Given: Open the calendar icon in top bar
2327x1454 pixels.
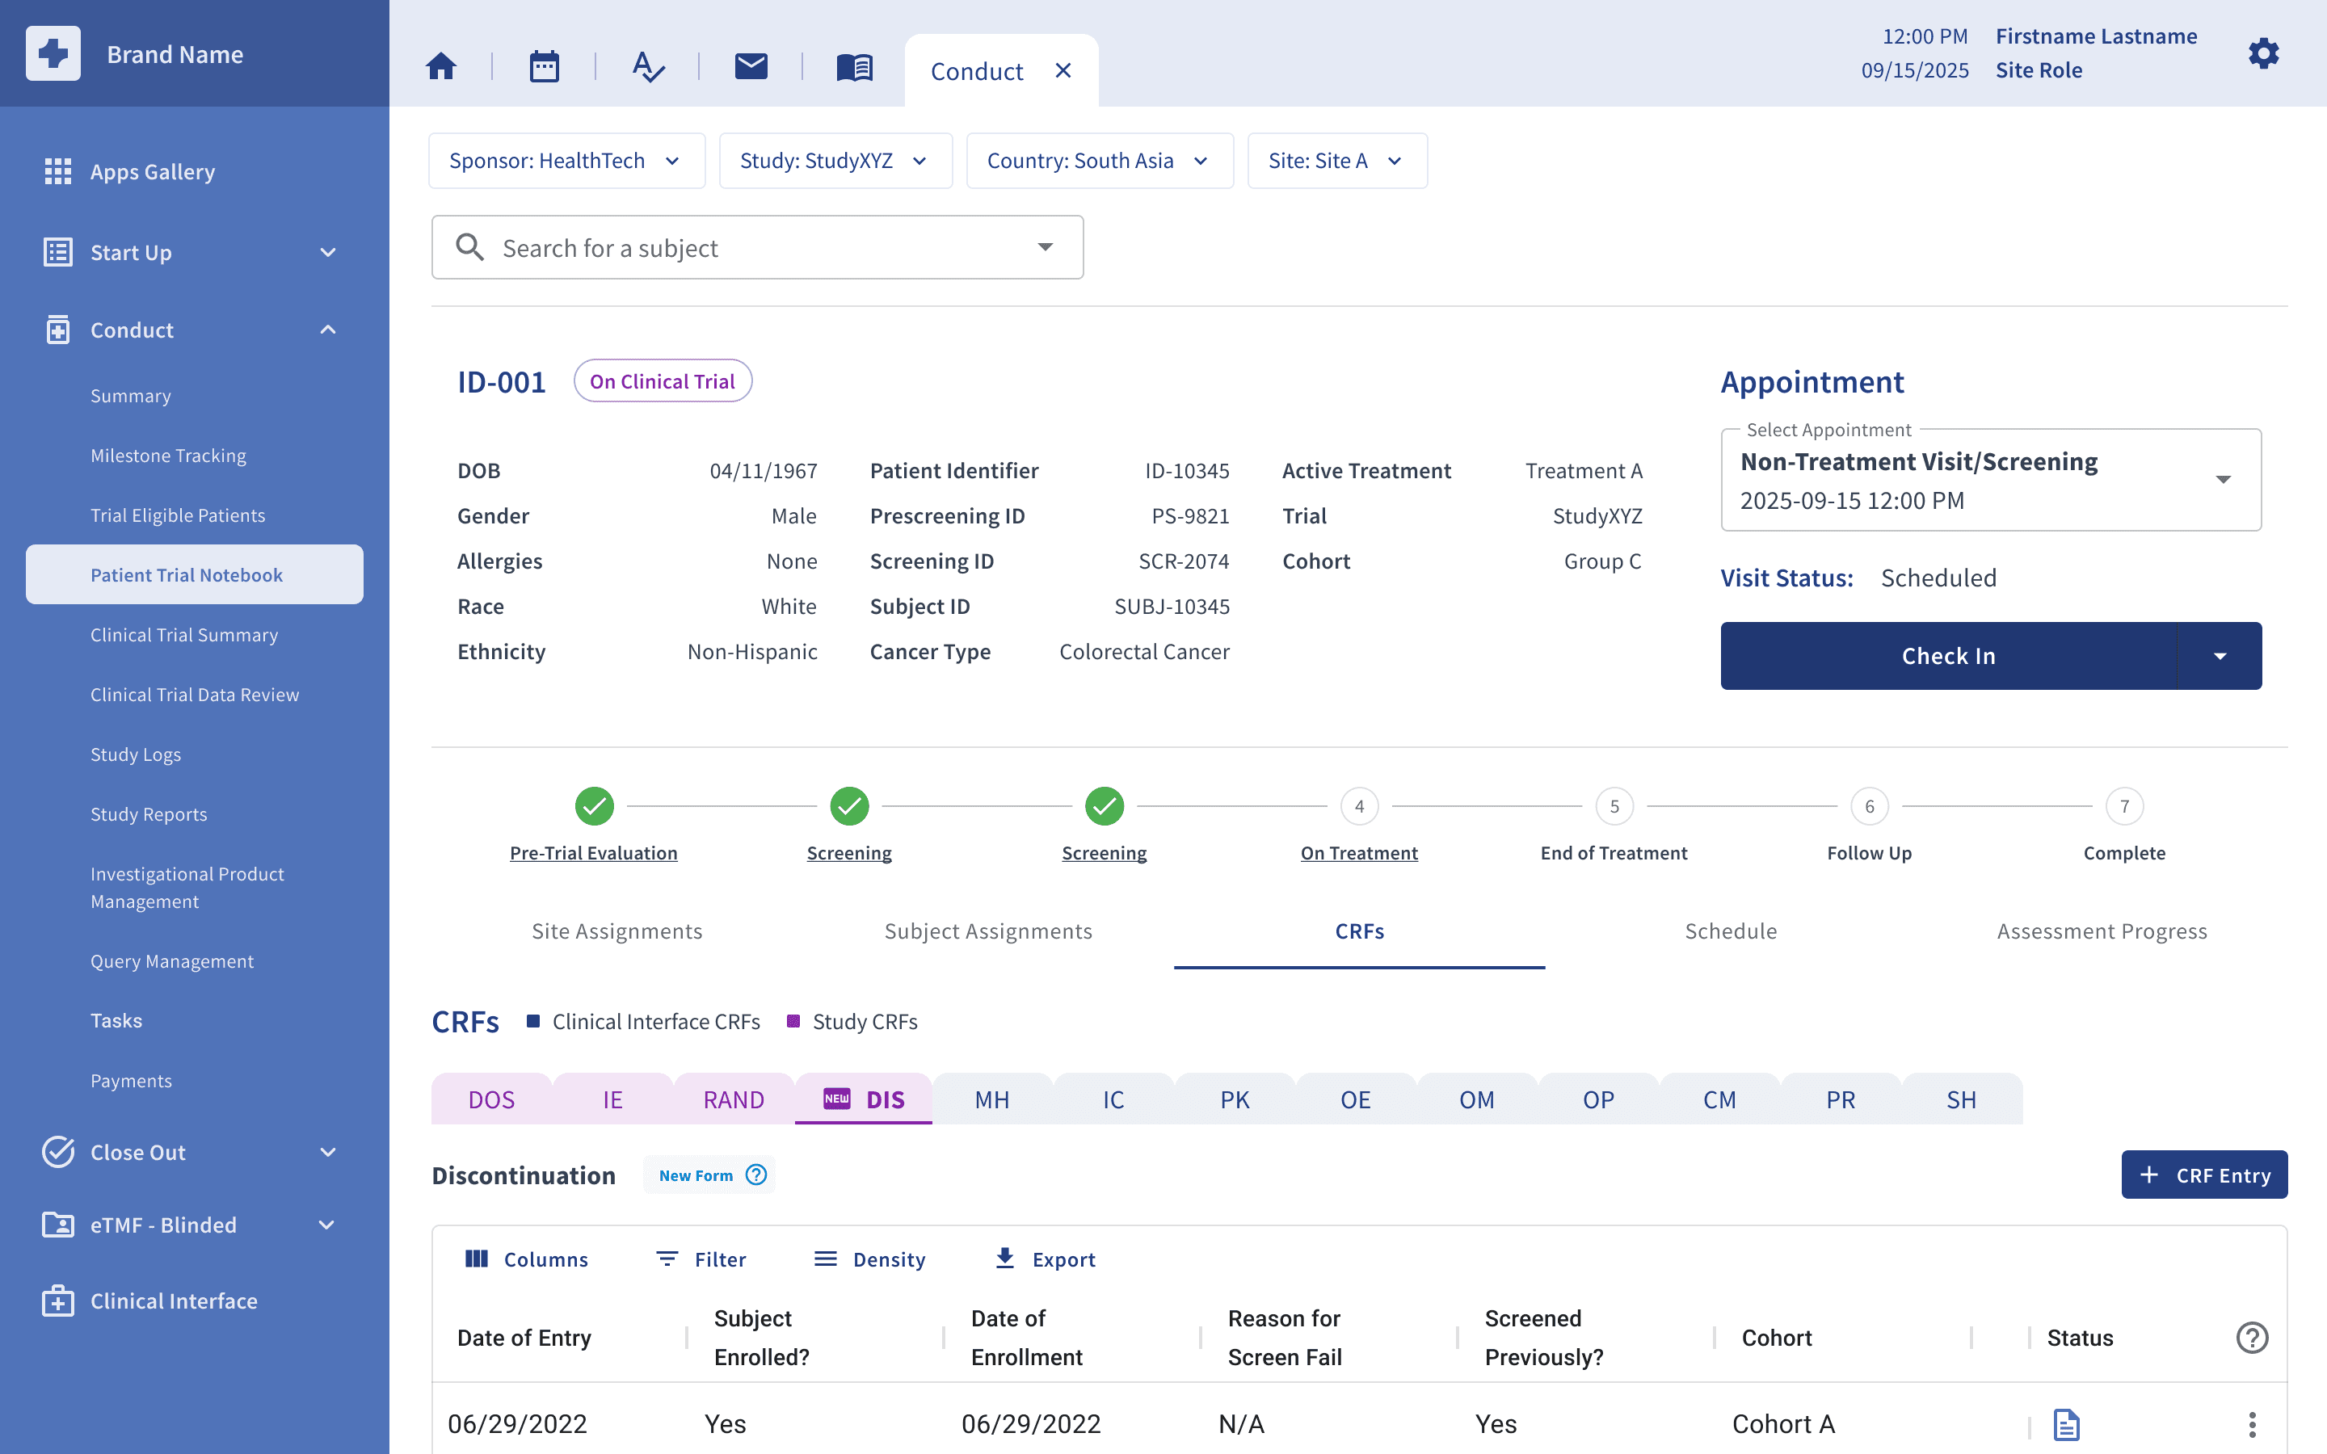Looking at the screenshot, I should click(x=545, y=67).
